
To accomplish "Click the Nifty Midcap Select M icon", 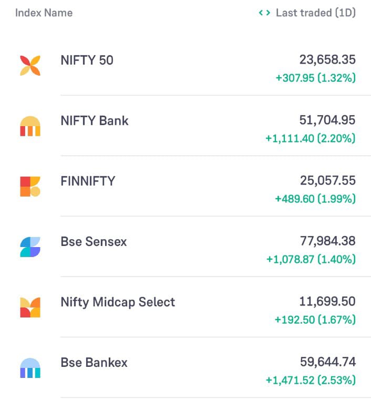I will [x=30, y=307].
